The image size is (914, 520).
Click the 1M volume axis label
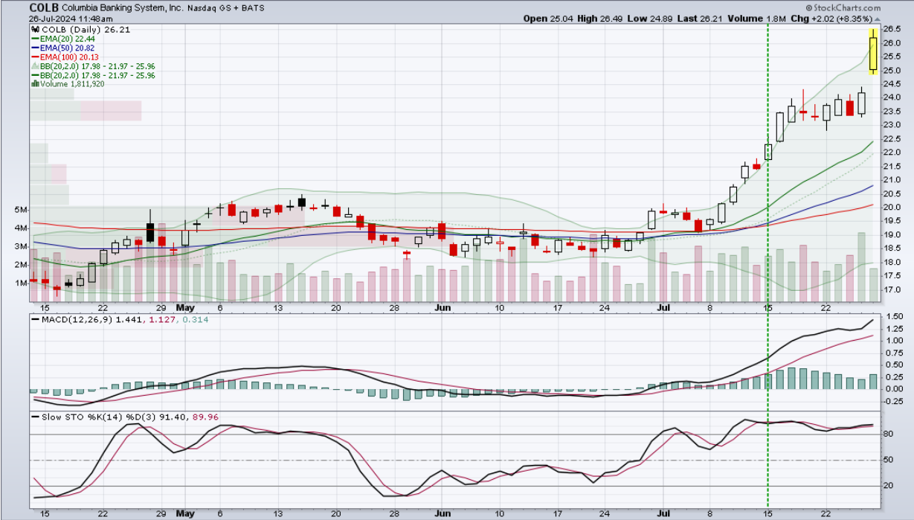pyautogui.click(x=20, y=283)
